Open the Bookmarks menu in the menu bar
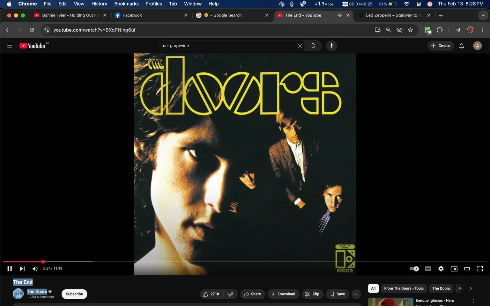The image size is (490, 306). tap(126, 4)
